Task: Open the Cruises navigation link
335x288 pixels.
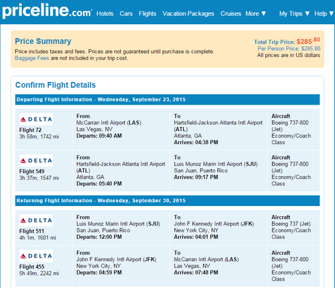Action: click(230, 13)
